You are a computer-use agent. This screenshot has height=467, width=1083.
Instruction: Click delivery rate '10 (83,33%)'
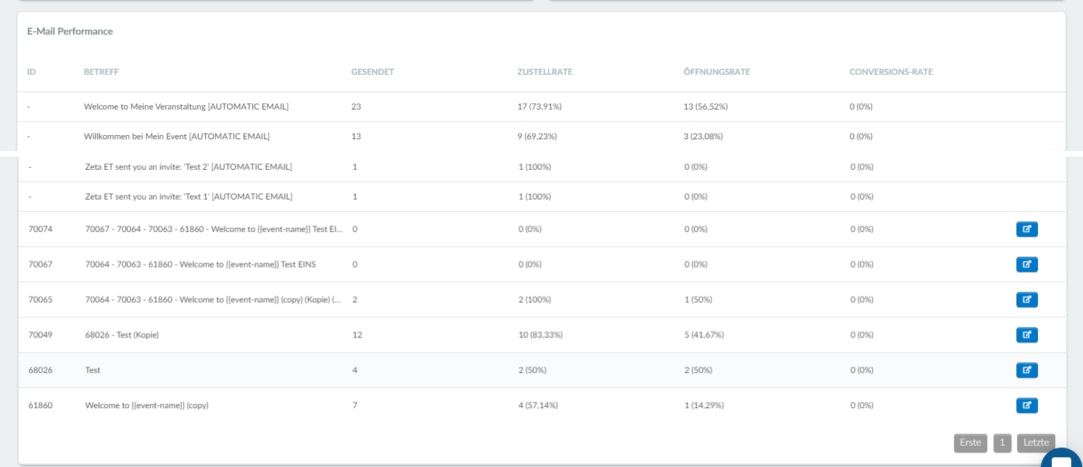(540, 335)
